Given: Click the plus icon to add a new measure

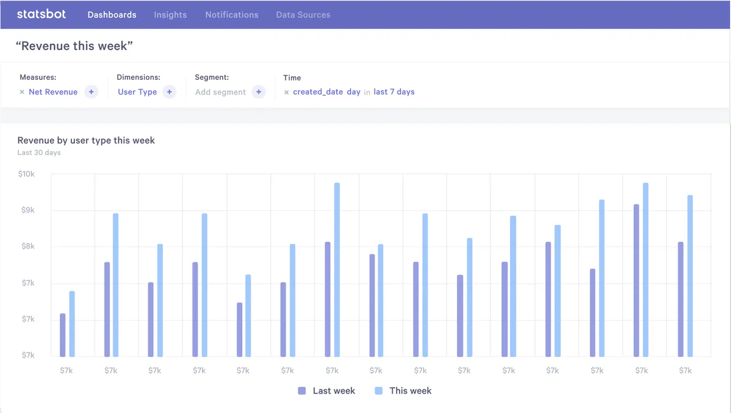Looking at the screenshot, I should [91, 92].
